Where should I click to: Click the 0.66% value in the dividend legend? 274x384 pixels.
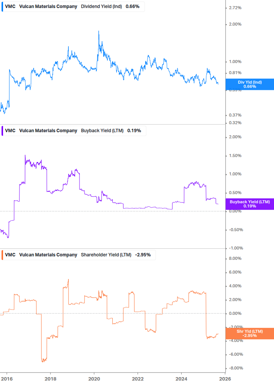tap(133, 6)
